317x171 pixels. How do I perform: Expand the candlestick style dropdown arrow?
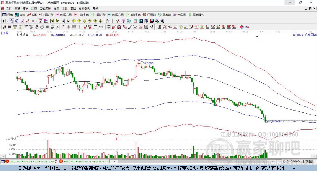point(36,21)
